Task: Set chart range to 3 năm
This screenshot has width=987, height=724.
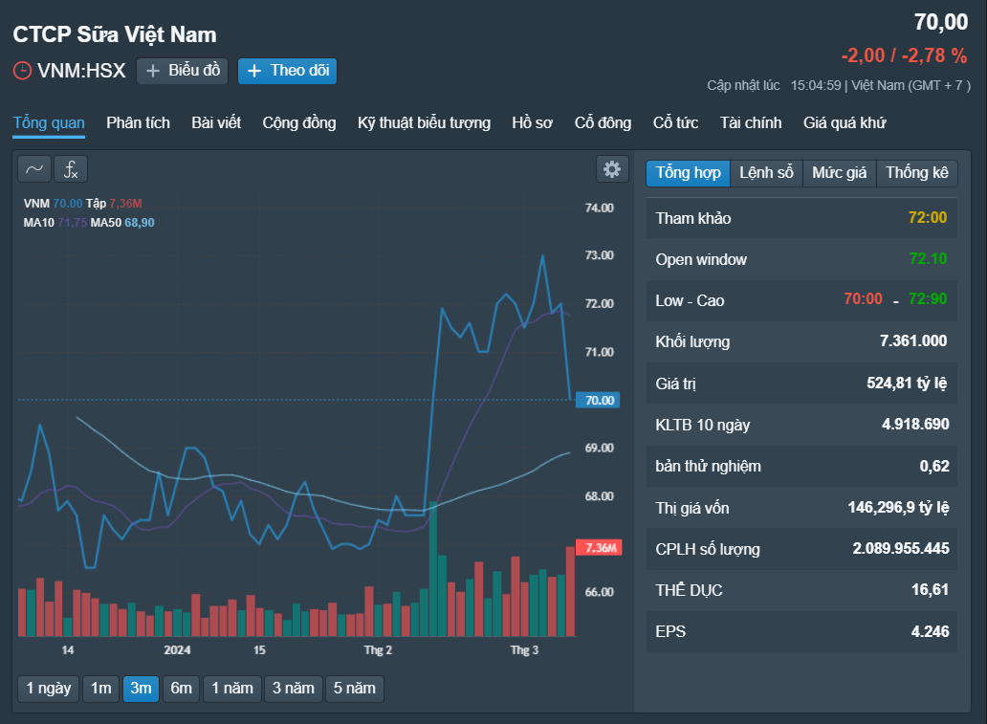Action: pos(294,689)
